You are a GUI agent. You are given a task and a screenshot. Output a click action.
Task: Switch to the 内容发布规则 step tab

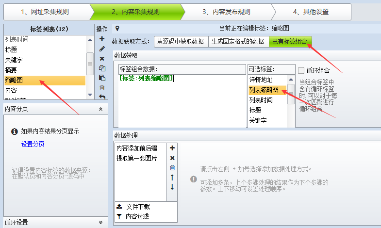pos(226,12)
